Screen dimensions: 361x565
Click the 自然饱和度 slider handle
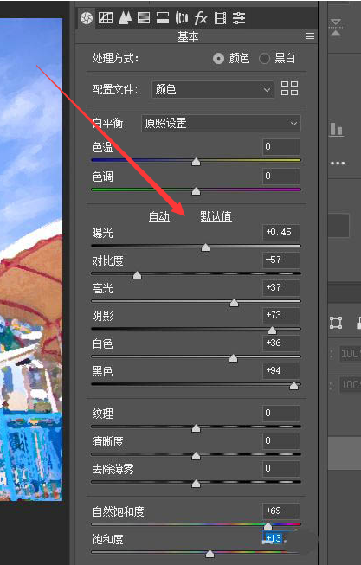point(268,525)
